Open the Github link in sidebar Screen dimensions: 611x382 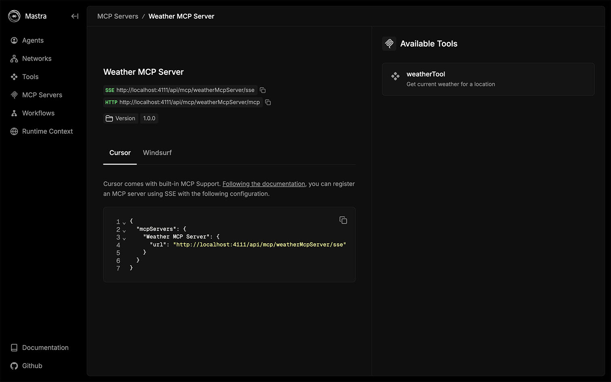click(32, 366)
